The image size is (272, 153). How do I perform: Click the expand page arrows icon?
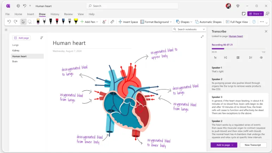click(202, 37)
